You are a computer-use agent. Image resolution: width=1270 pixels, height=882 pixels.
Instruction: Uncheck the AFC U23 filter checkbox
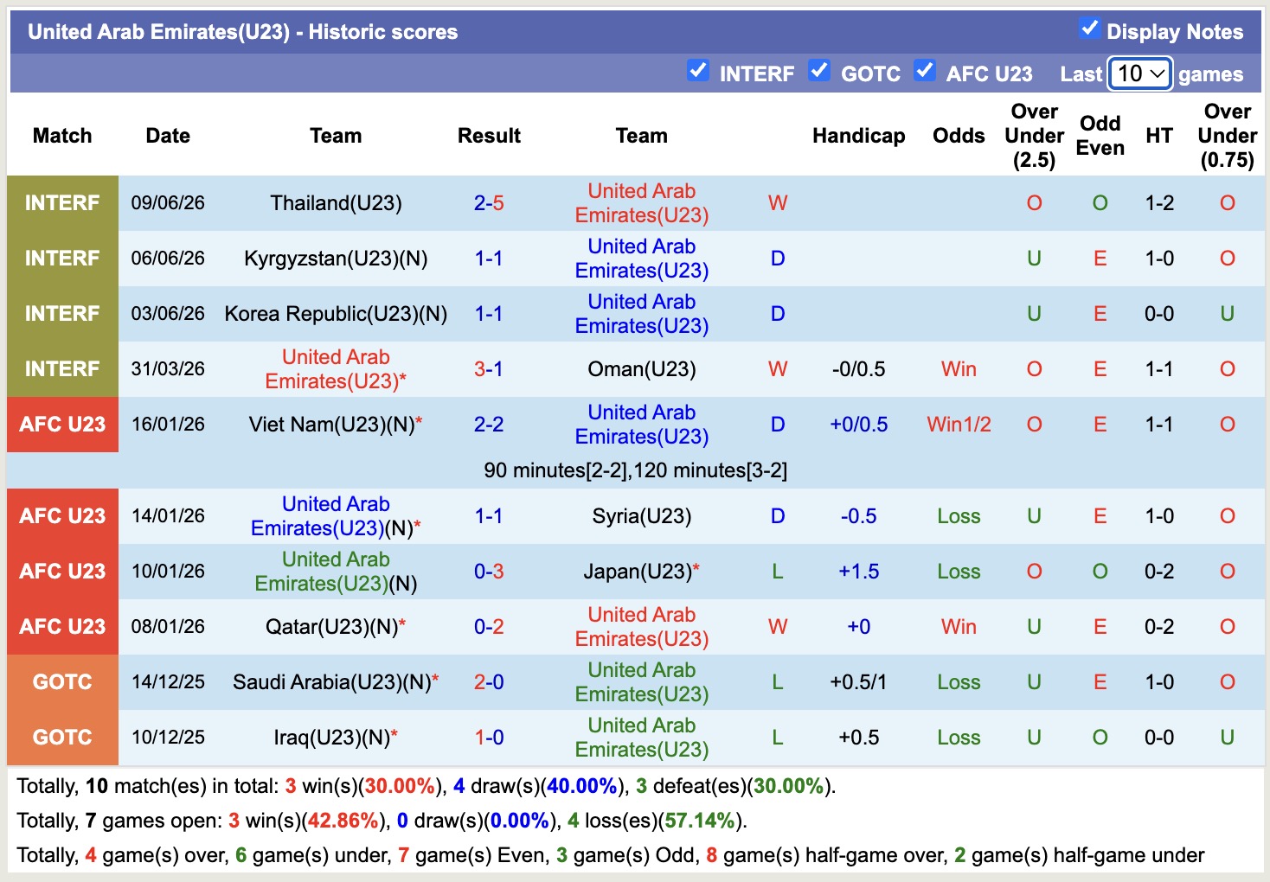pos(924,71)
